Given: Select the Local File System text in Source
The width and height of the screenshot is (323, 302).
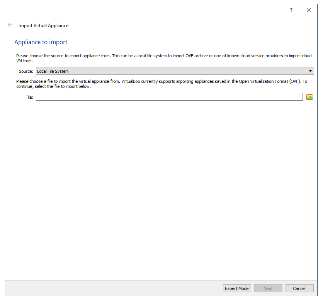Looking at the screenshot, I should pos(53,71).
